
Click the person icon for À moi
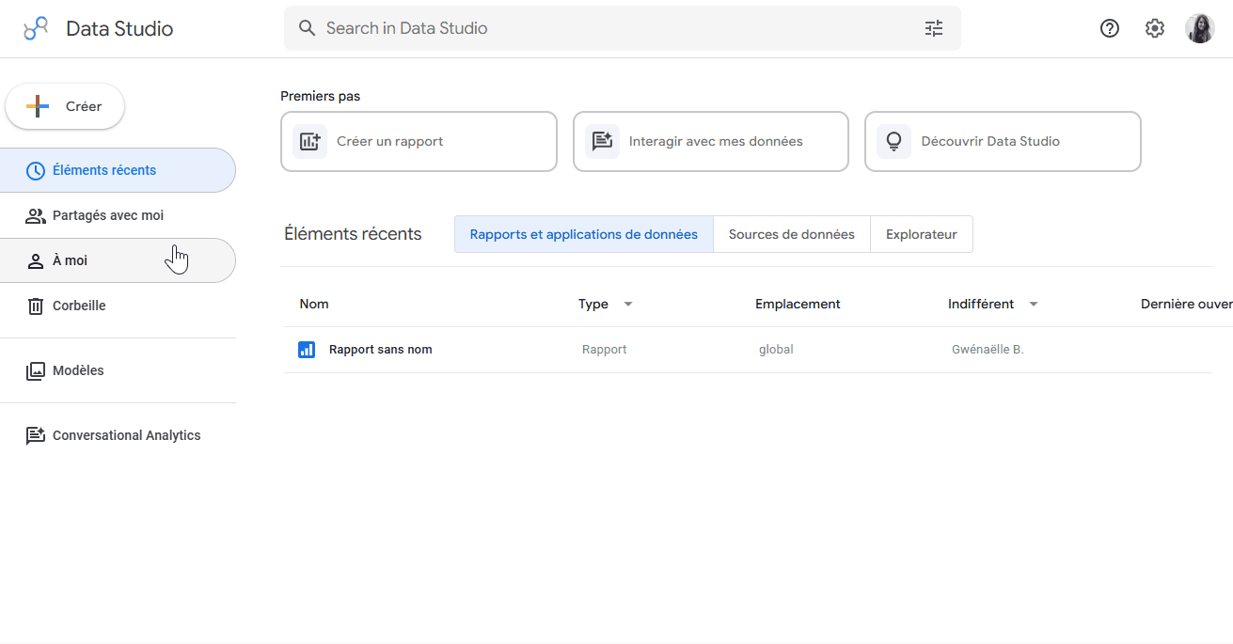click(x=36, y=260)
